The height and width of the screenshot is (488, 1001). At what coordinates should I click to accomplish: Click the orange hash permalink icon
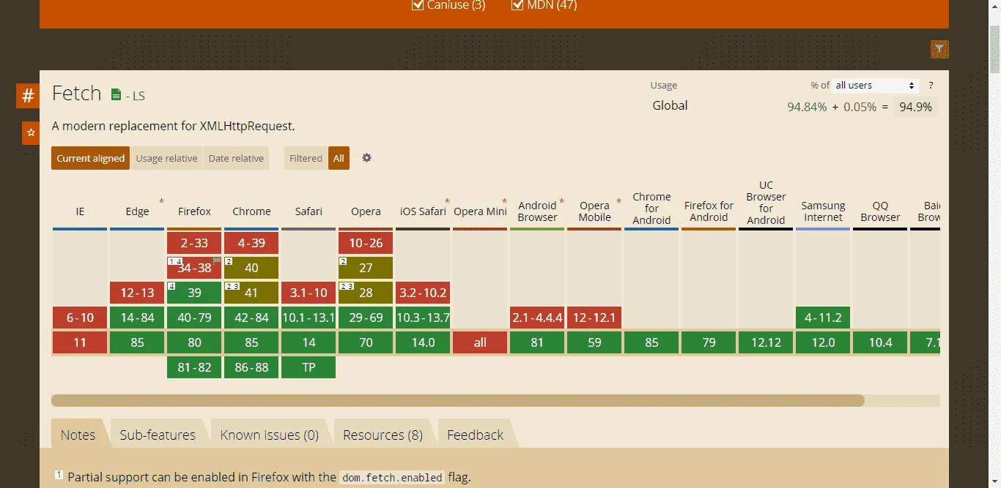pyautogui.click(x=28, y=96)
